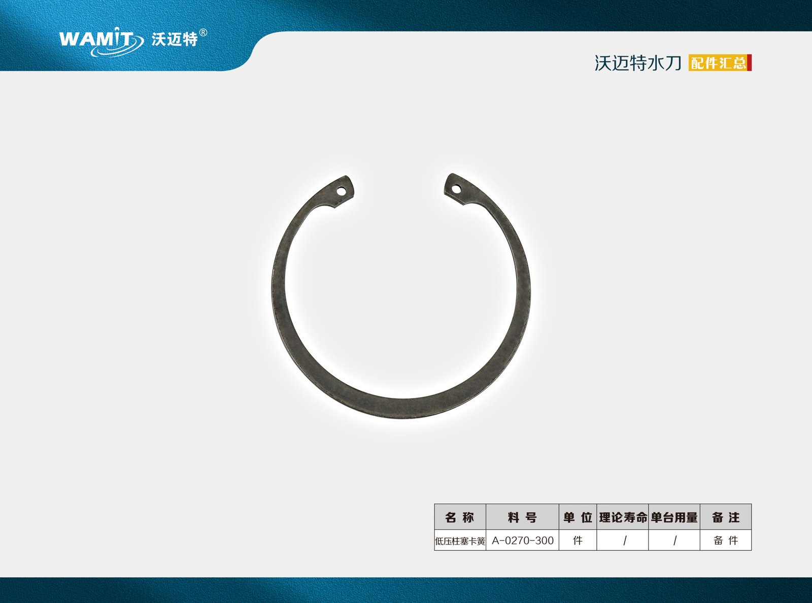Click the 理论寿命 column header
This screenshot has width=812, height=603.
[623, 517]
